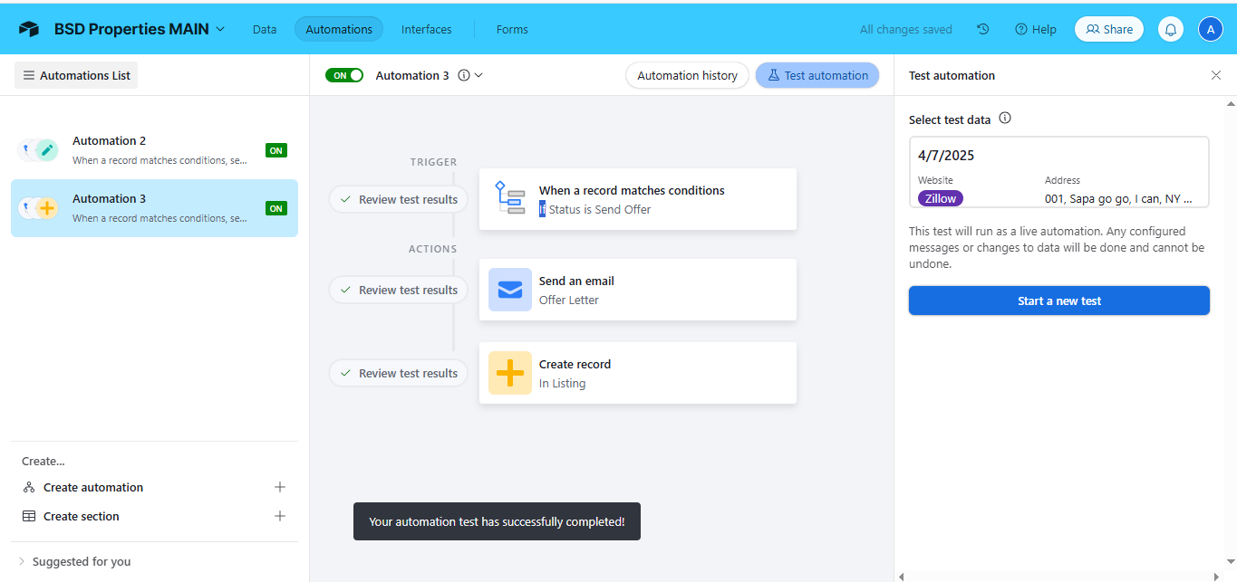This screenshot has width=1237, height=582.
Task: Click the ON badge for Automation 3 in list
Action: point(276,208)
